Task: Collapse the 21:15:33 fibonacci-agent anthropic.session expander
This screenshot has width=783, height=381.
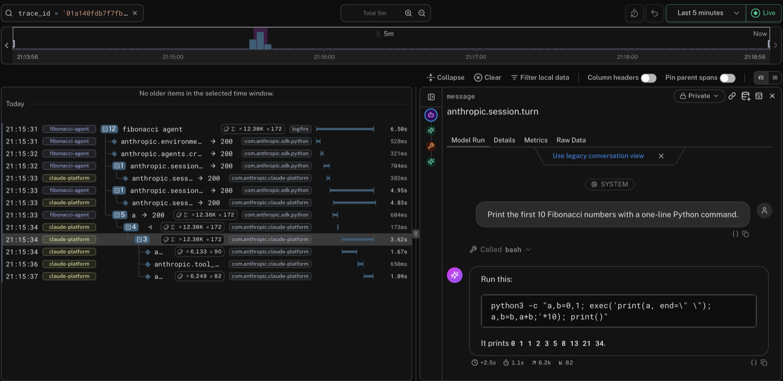Action: click(119, 190)
